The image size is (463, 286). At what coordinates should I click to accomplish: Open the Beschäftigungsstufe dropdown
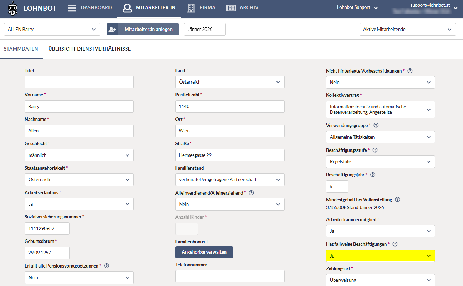pyautogui.click(x=381, y=161)
